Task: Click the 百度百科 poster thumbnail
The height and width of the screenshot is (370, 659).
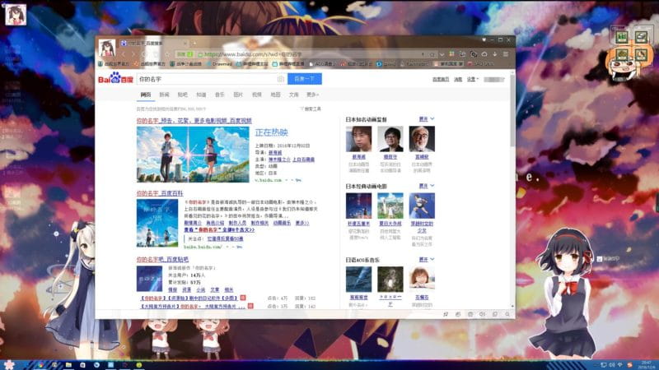Action: point(157,223)
